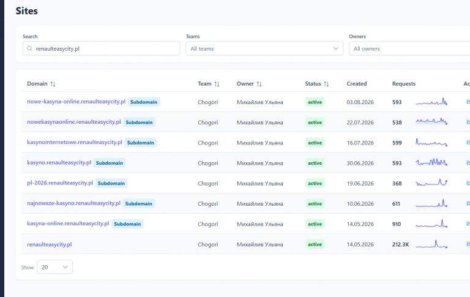Click the search field with renaulteasycity.pl
This screenshot has width=470, height=297.
tap(102, 48)
